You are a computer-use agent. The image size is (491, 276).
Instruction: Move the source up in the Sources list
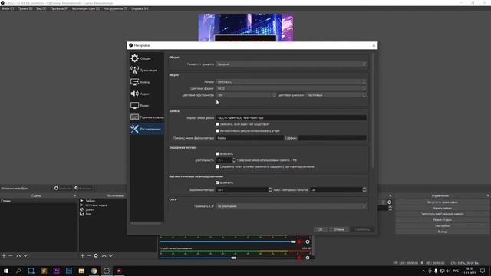click(104, 255)
